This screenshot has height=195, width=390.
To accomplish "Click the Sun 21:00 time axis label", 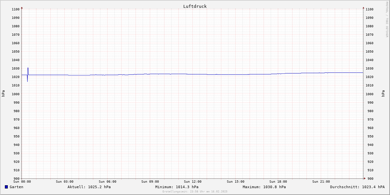I will [x=321, y=182].
